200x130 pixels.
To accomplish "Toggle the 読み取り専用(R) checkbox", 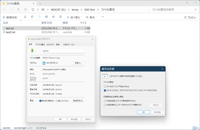I will pyautogui.click(x=40, y=101).
